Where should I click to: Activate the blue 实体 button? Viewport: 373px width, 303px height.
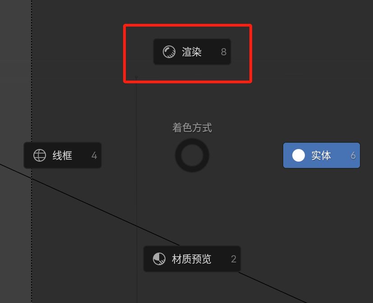coord(322,155)
